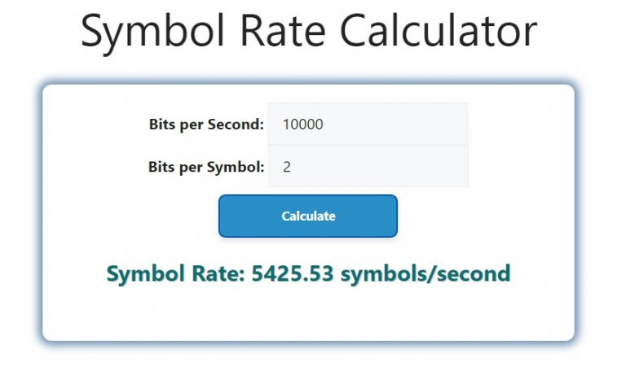Click the Calculate button
Image resolution: width=626 pixels, height=376 pixels.
point(308,216)
